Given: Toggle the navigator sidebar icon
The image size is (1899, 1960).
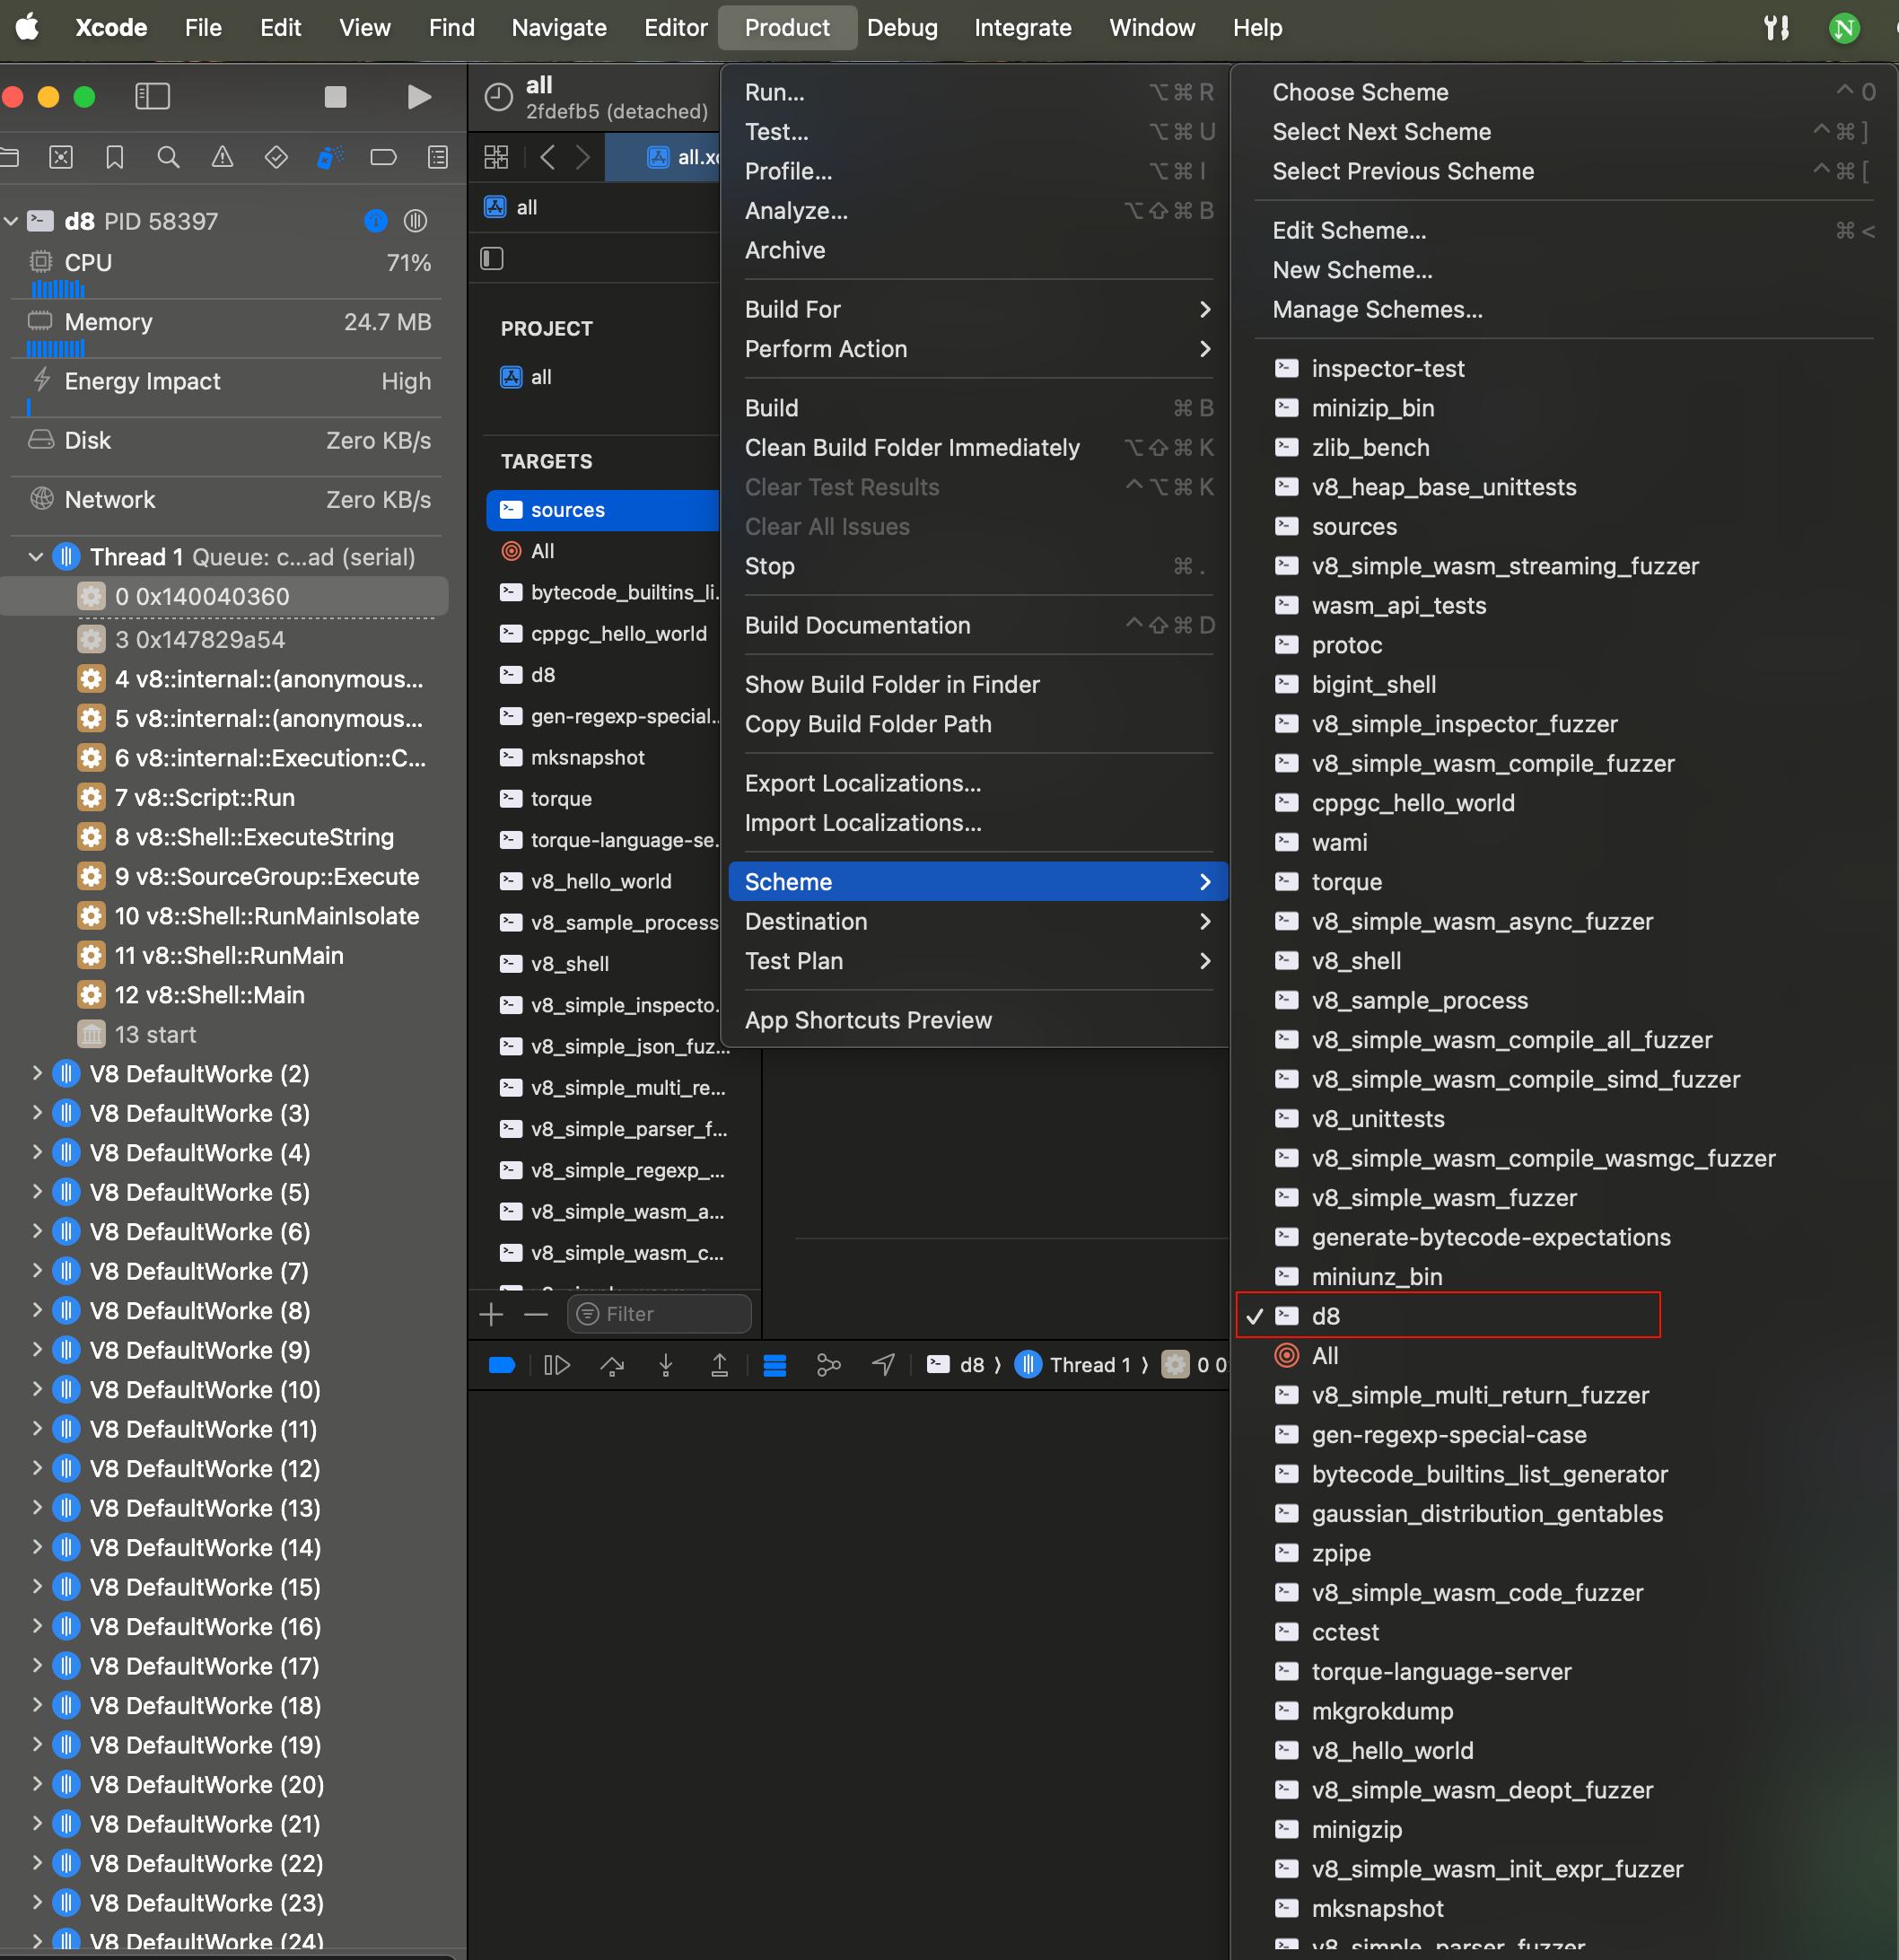Looking at the screenshot, I should 152,96.
